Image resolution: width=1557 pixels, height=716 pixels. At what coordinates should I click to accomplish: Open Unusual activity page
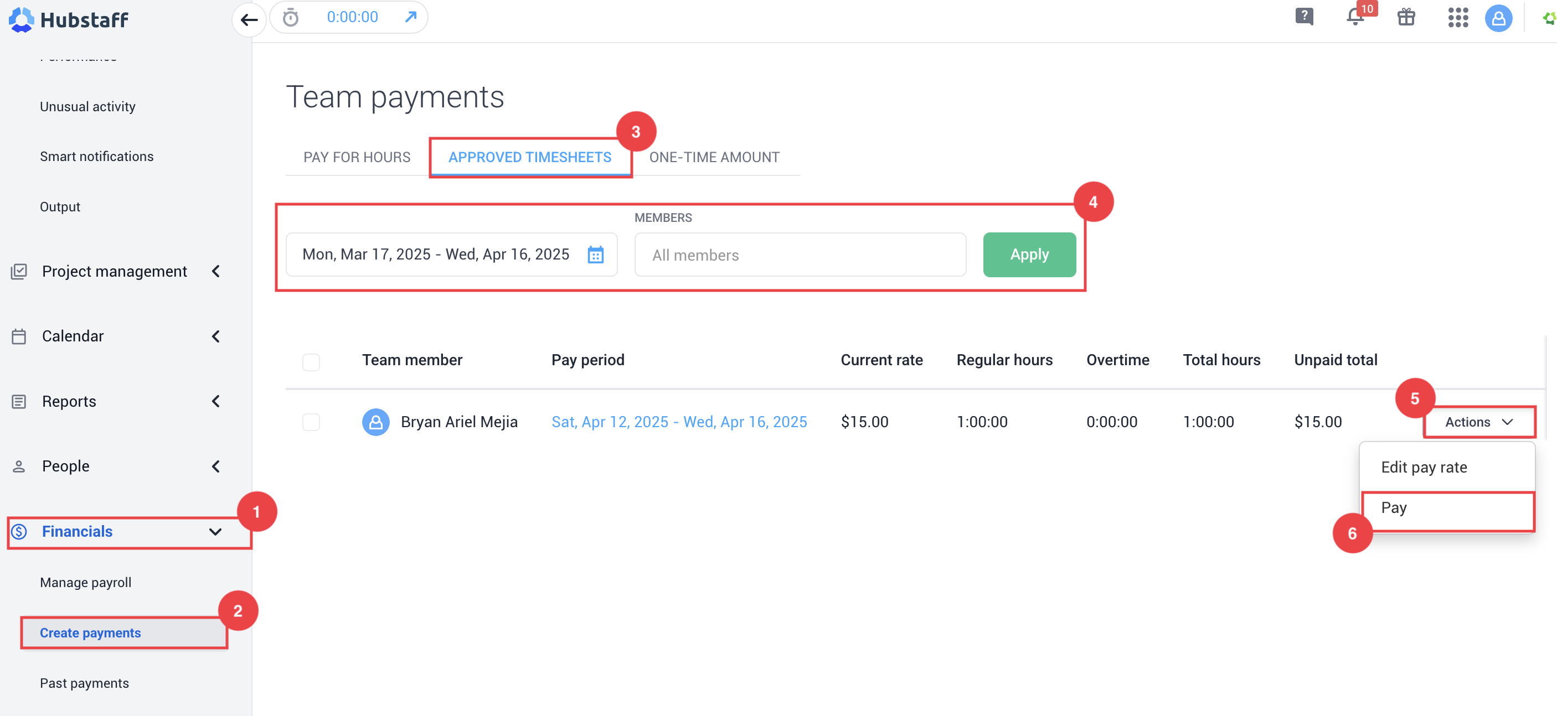(x=87, y=107)
